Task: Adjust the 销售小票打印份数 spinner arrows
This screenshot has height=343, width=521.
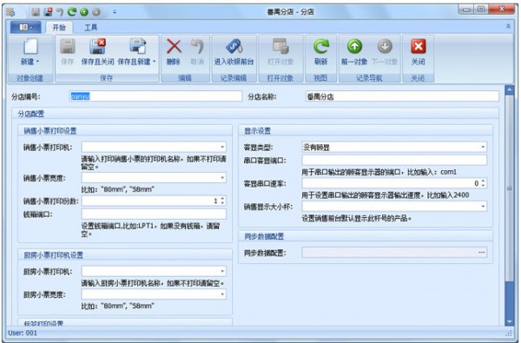Action: point(222,201)
